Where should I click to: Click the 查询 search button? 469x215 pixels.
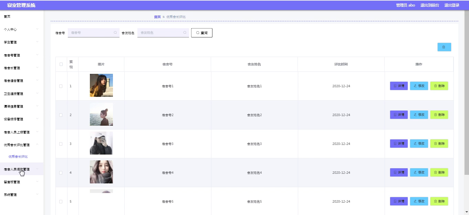202,33
